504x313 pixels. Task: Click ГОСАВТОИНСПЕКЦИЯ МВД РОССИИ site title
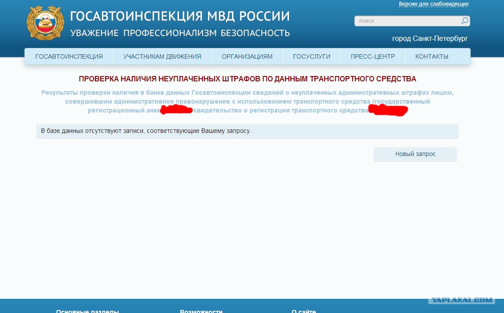[x=180, y=16]
